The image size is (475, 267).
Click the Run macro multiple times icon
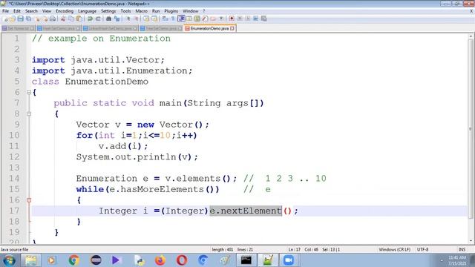pyautogui.click(x=255, y=19)
